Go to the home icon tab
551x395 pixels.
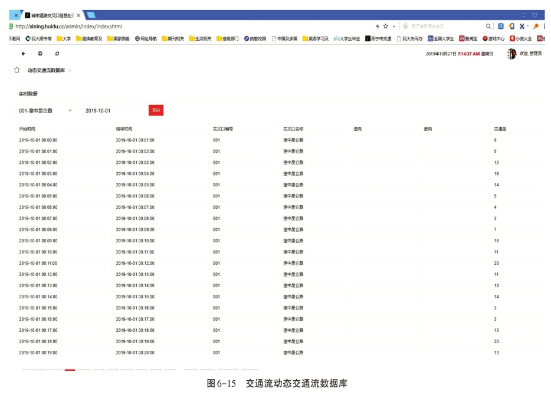[17, 70]
